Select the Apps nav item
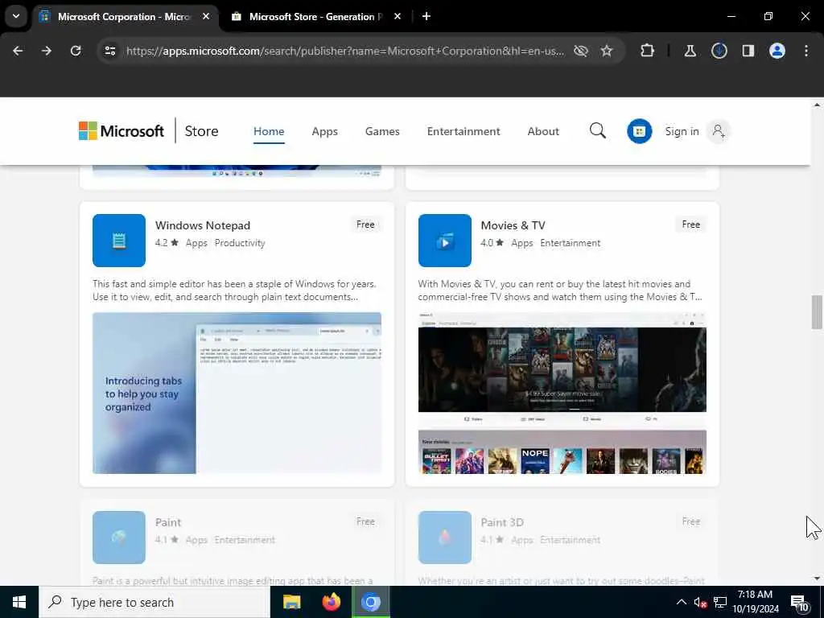 [x=324, y=131]
